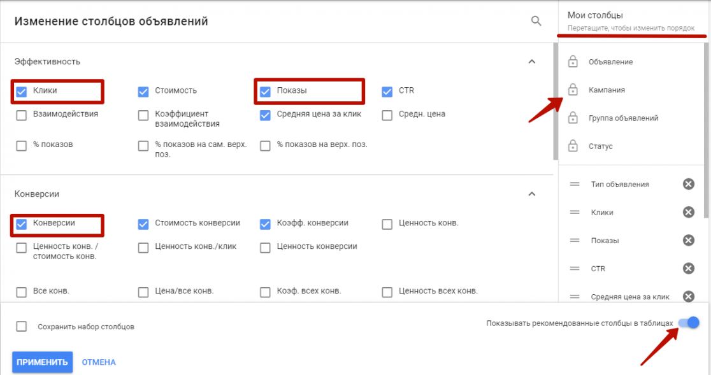Screen dimensions: 711x375
Task: Uncheck the CTR checkbox
Action: [x=387, y=92]
